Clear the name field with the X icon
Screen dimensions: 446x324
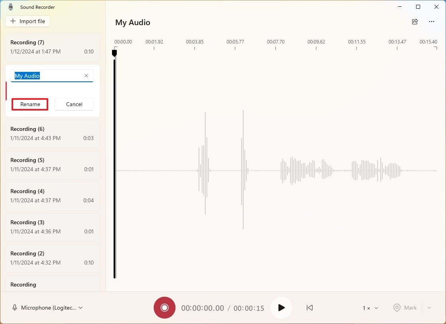click(x=86, y=76)
